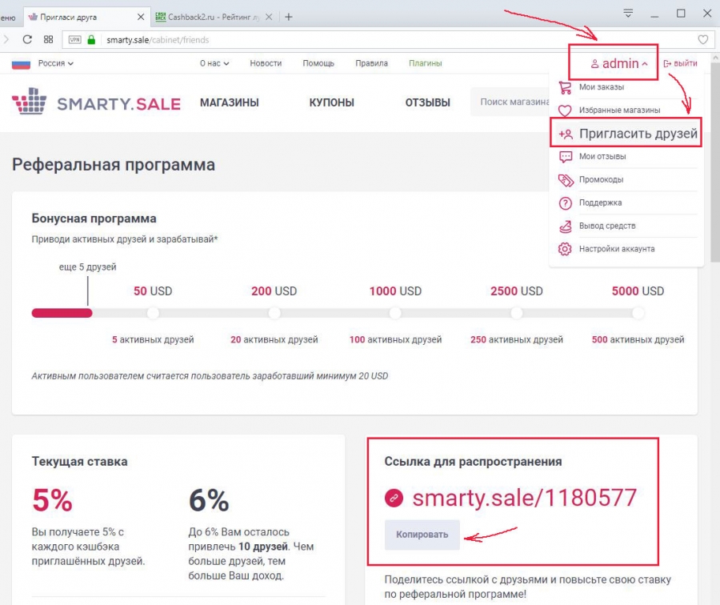
Task: Click the referral link chain icon
Action: (x=394, y=498)
